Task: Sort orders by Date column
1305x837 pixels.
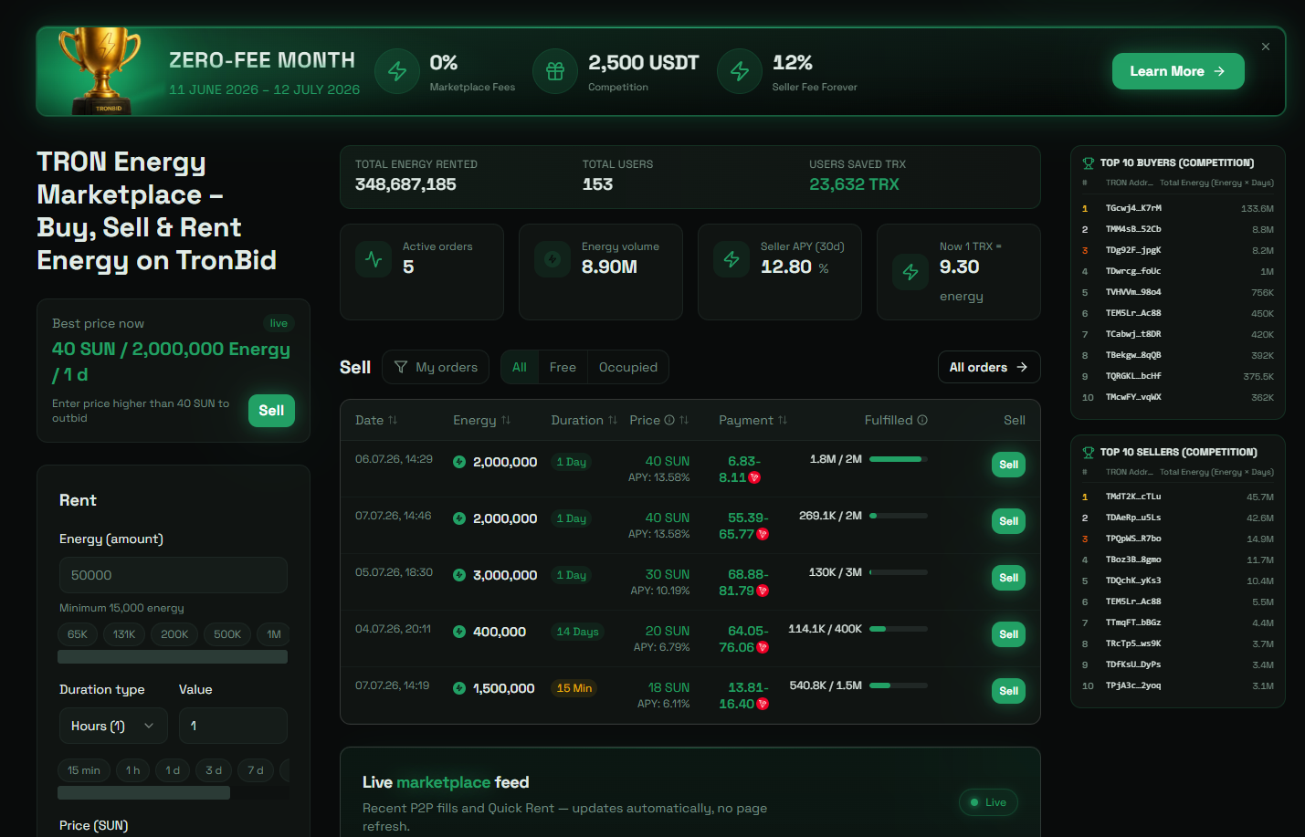Action: 376,420
